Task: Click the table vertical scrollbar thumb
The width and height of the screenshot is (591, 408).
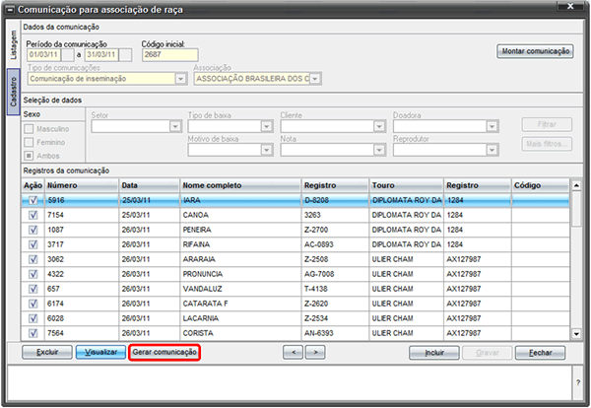Action: point(576,209)
